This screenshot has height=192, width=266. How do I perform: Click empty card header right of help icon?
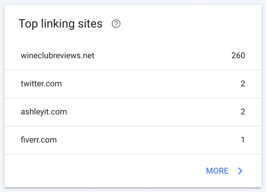point(190,24)
